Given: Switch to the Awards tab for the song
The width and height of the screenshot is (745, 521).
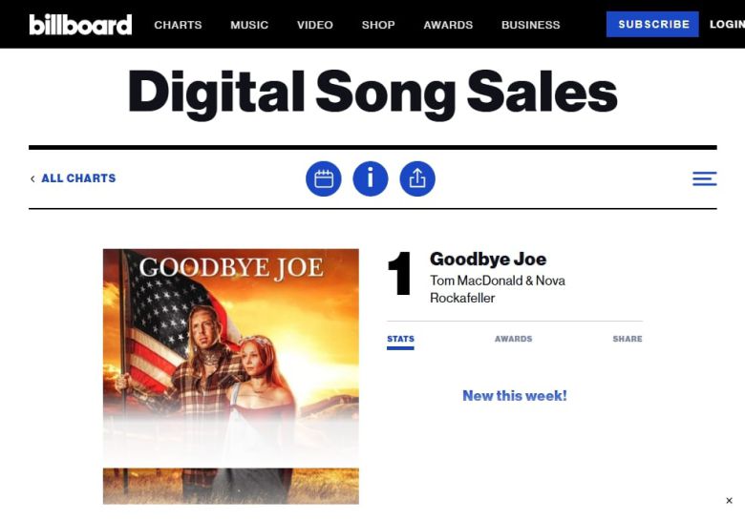Looking at the screenshot, I should click(513, 339).
